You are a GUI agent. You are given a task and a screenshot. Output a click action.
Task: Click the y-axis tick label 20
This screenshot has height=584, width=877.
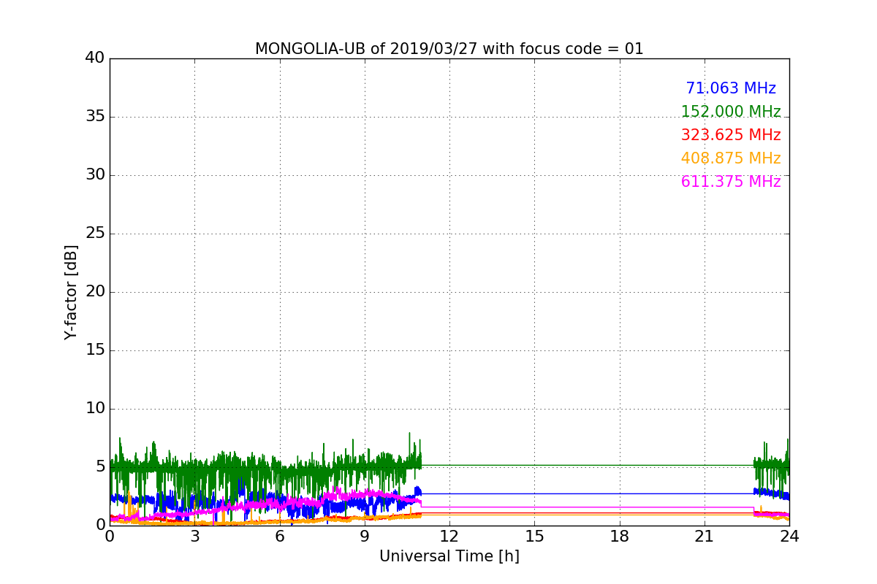95,291
